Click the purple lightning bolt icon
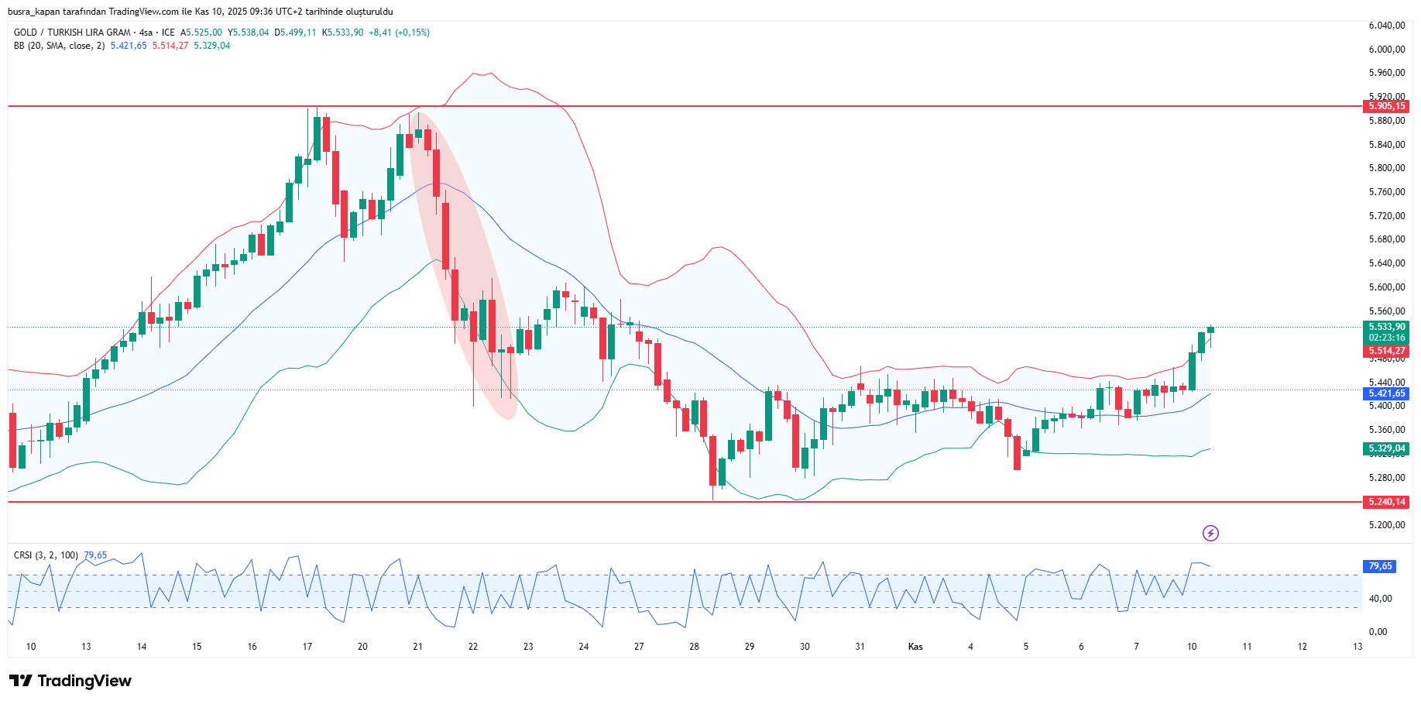Viewport: 1421px width, 704px height. tap(1210, 533)
